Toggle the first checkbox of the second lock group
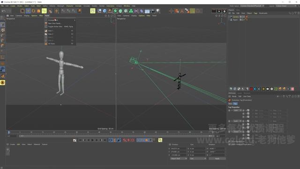 point(248,121)
